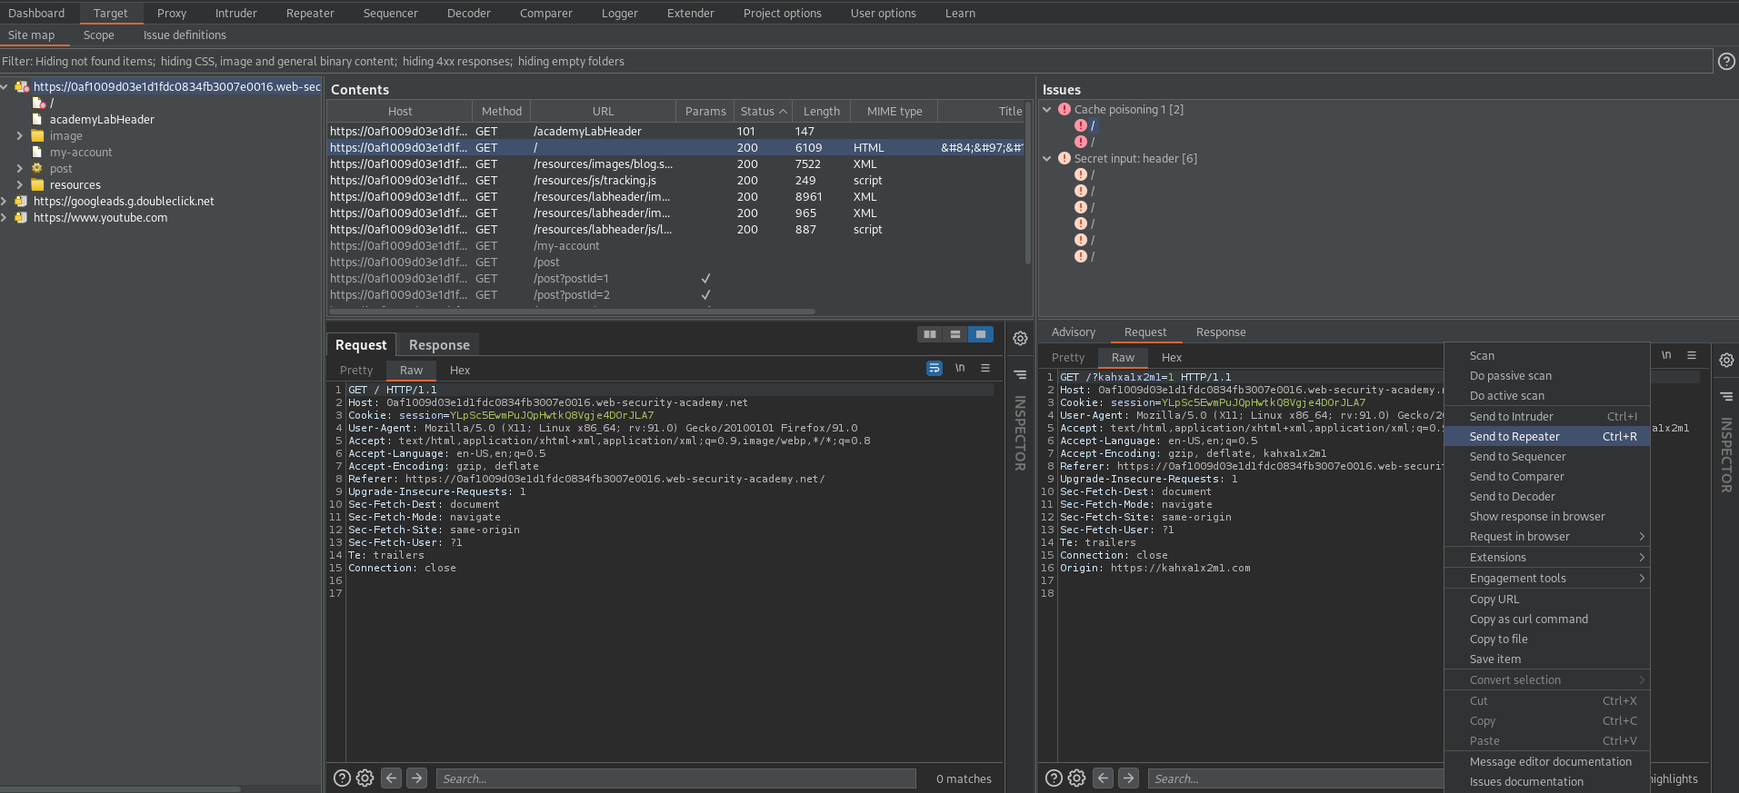Open Request in browser submenu

click(1547, 536)
